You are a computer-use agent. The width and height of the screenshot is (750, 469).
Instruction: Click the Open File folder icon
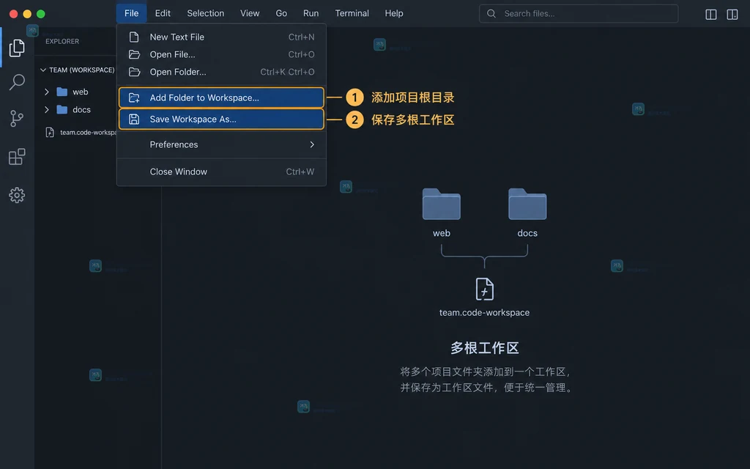click(135, 54)
